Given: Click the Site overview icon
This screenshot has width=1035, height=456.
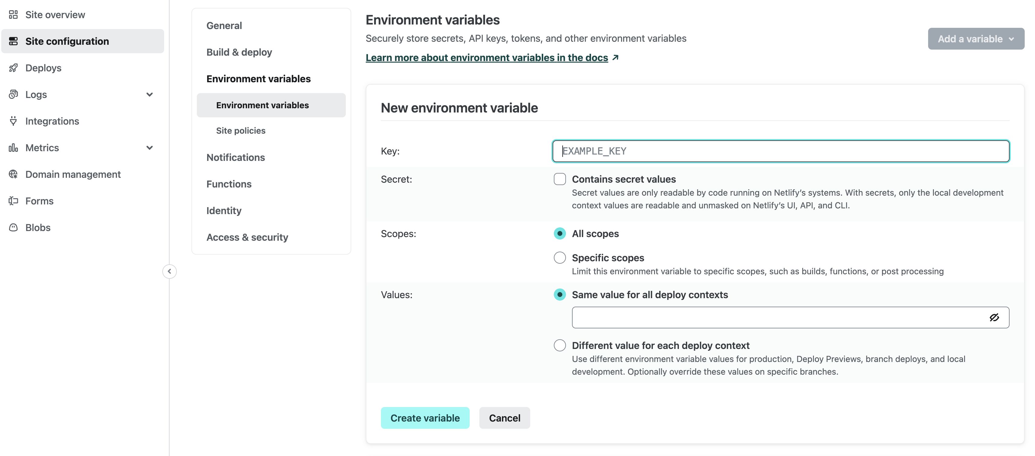Looking at the screenshot, I should pyautogui.click(x=14, y=15).
